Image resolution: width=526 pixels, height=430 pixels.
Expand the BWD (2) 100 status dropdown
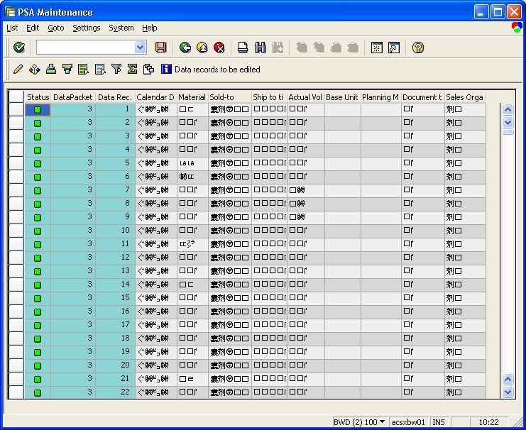click(382, 421)
